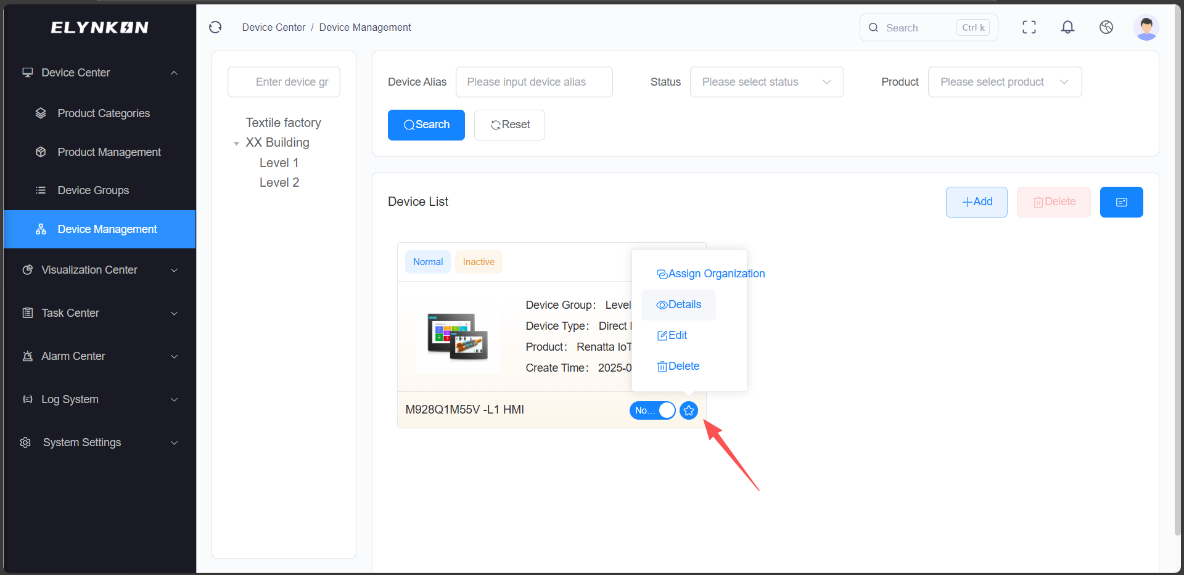Collapse the XX Building tree node arrow
1184x575 pixels.
236,144
